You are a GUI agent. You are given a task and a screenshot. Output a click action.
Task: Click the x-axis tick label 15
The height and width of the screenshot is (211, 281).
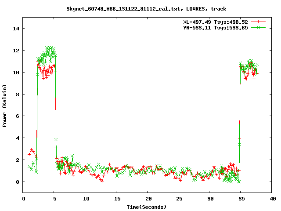(117, 199)
